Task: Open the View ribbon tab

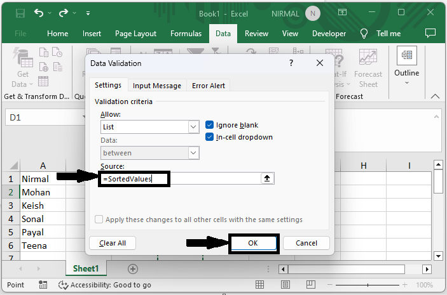Action: 290,34
